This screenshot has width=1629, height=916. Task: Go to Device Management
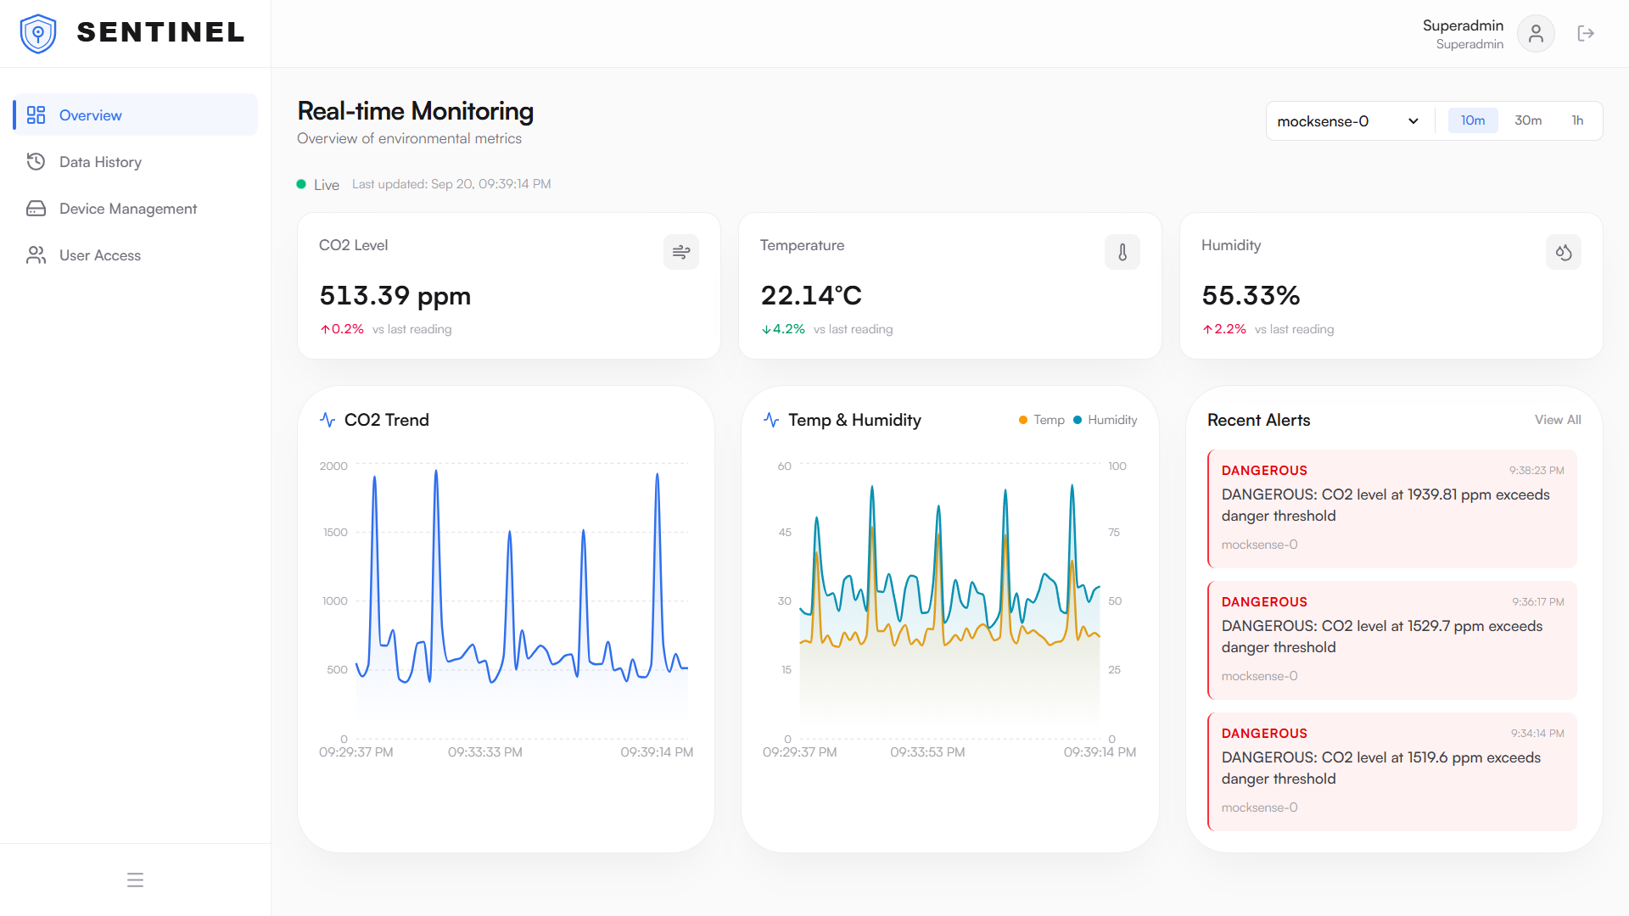(x=136, y=208)
